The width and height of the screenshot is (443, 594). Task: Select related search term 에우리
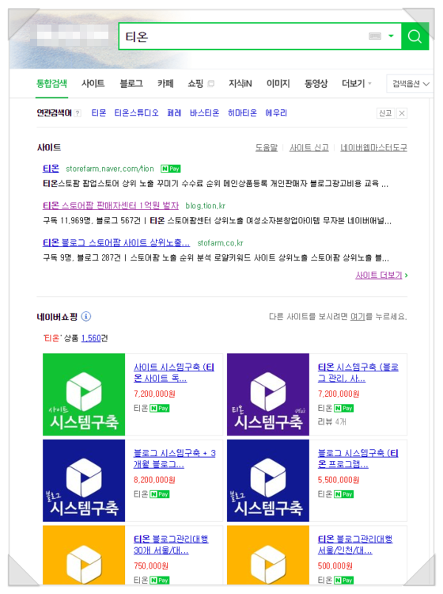[x=276, y=113]
